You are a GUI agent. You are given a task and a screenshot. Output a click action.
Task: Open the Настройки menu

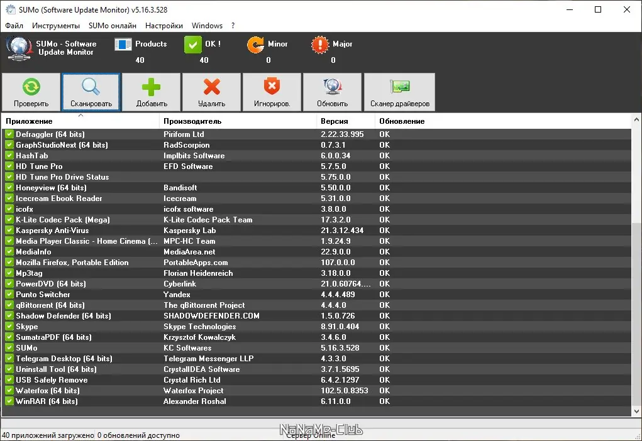163,26
